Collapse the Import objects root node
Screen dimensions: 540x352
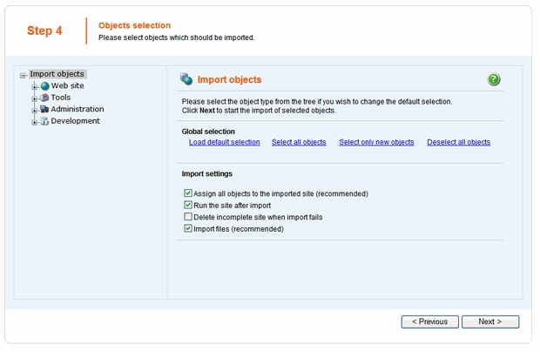click(24, 75)
